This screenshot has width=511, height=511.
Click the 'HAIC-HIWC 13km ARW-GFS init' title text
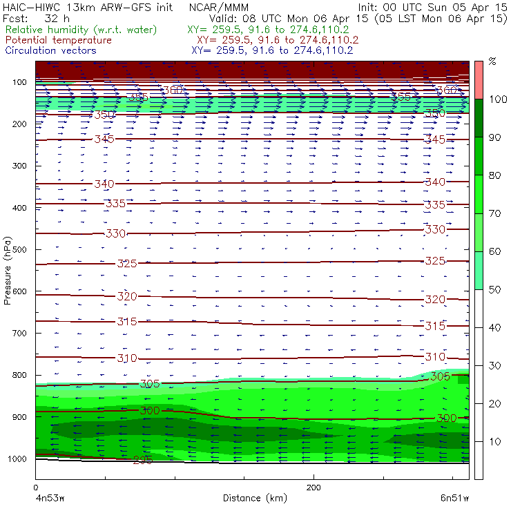[x=87, y=7]
